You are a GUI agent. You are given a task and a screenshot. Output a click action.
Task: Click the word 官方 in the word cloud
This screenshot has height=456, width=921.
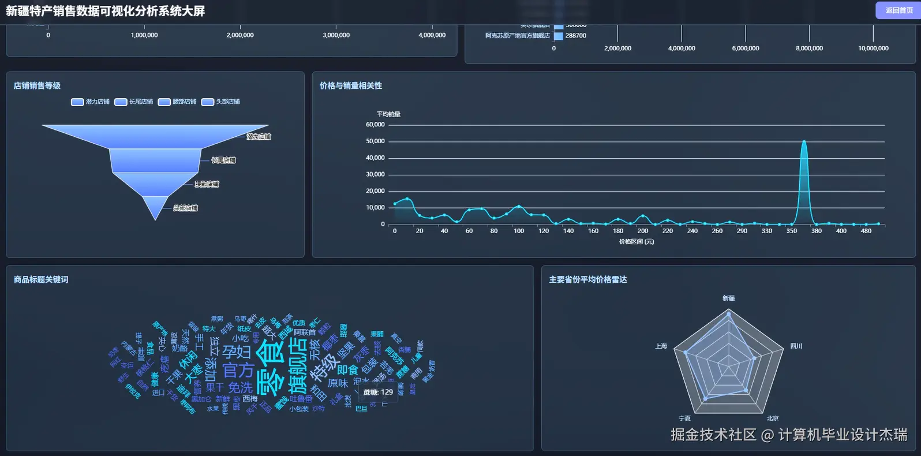pos(238,370)
